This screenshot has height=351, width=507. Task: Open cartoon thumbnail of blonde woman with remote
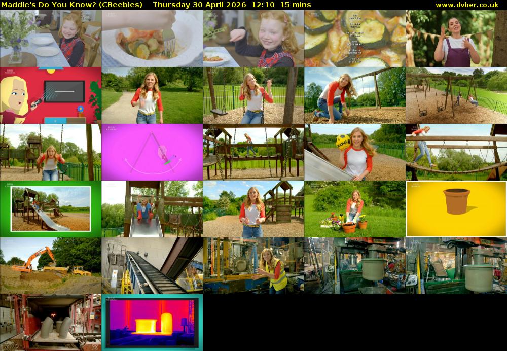(x=51, y=95)
